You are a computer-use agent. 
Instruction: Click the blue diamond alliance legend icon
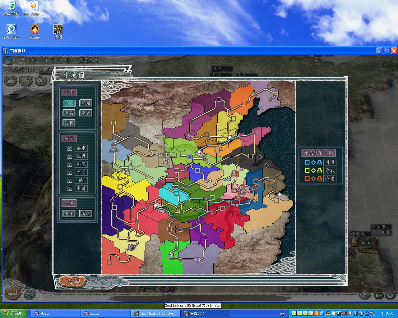313,162
